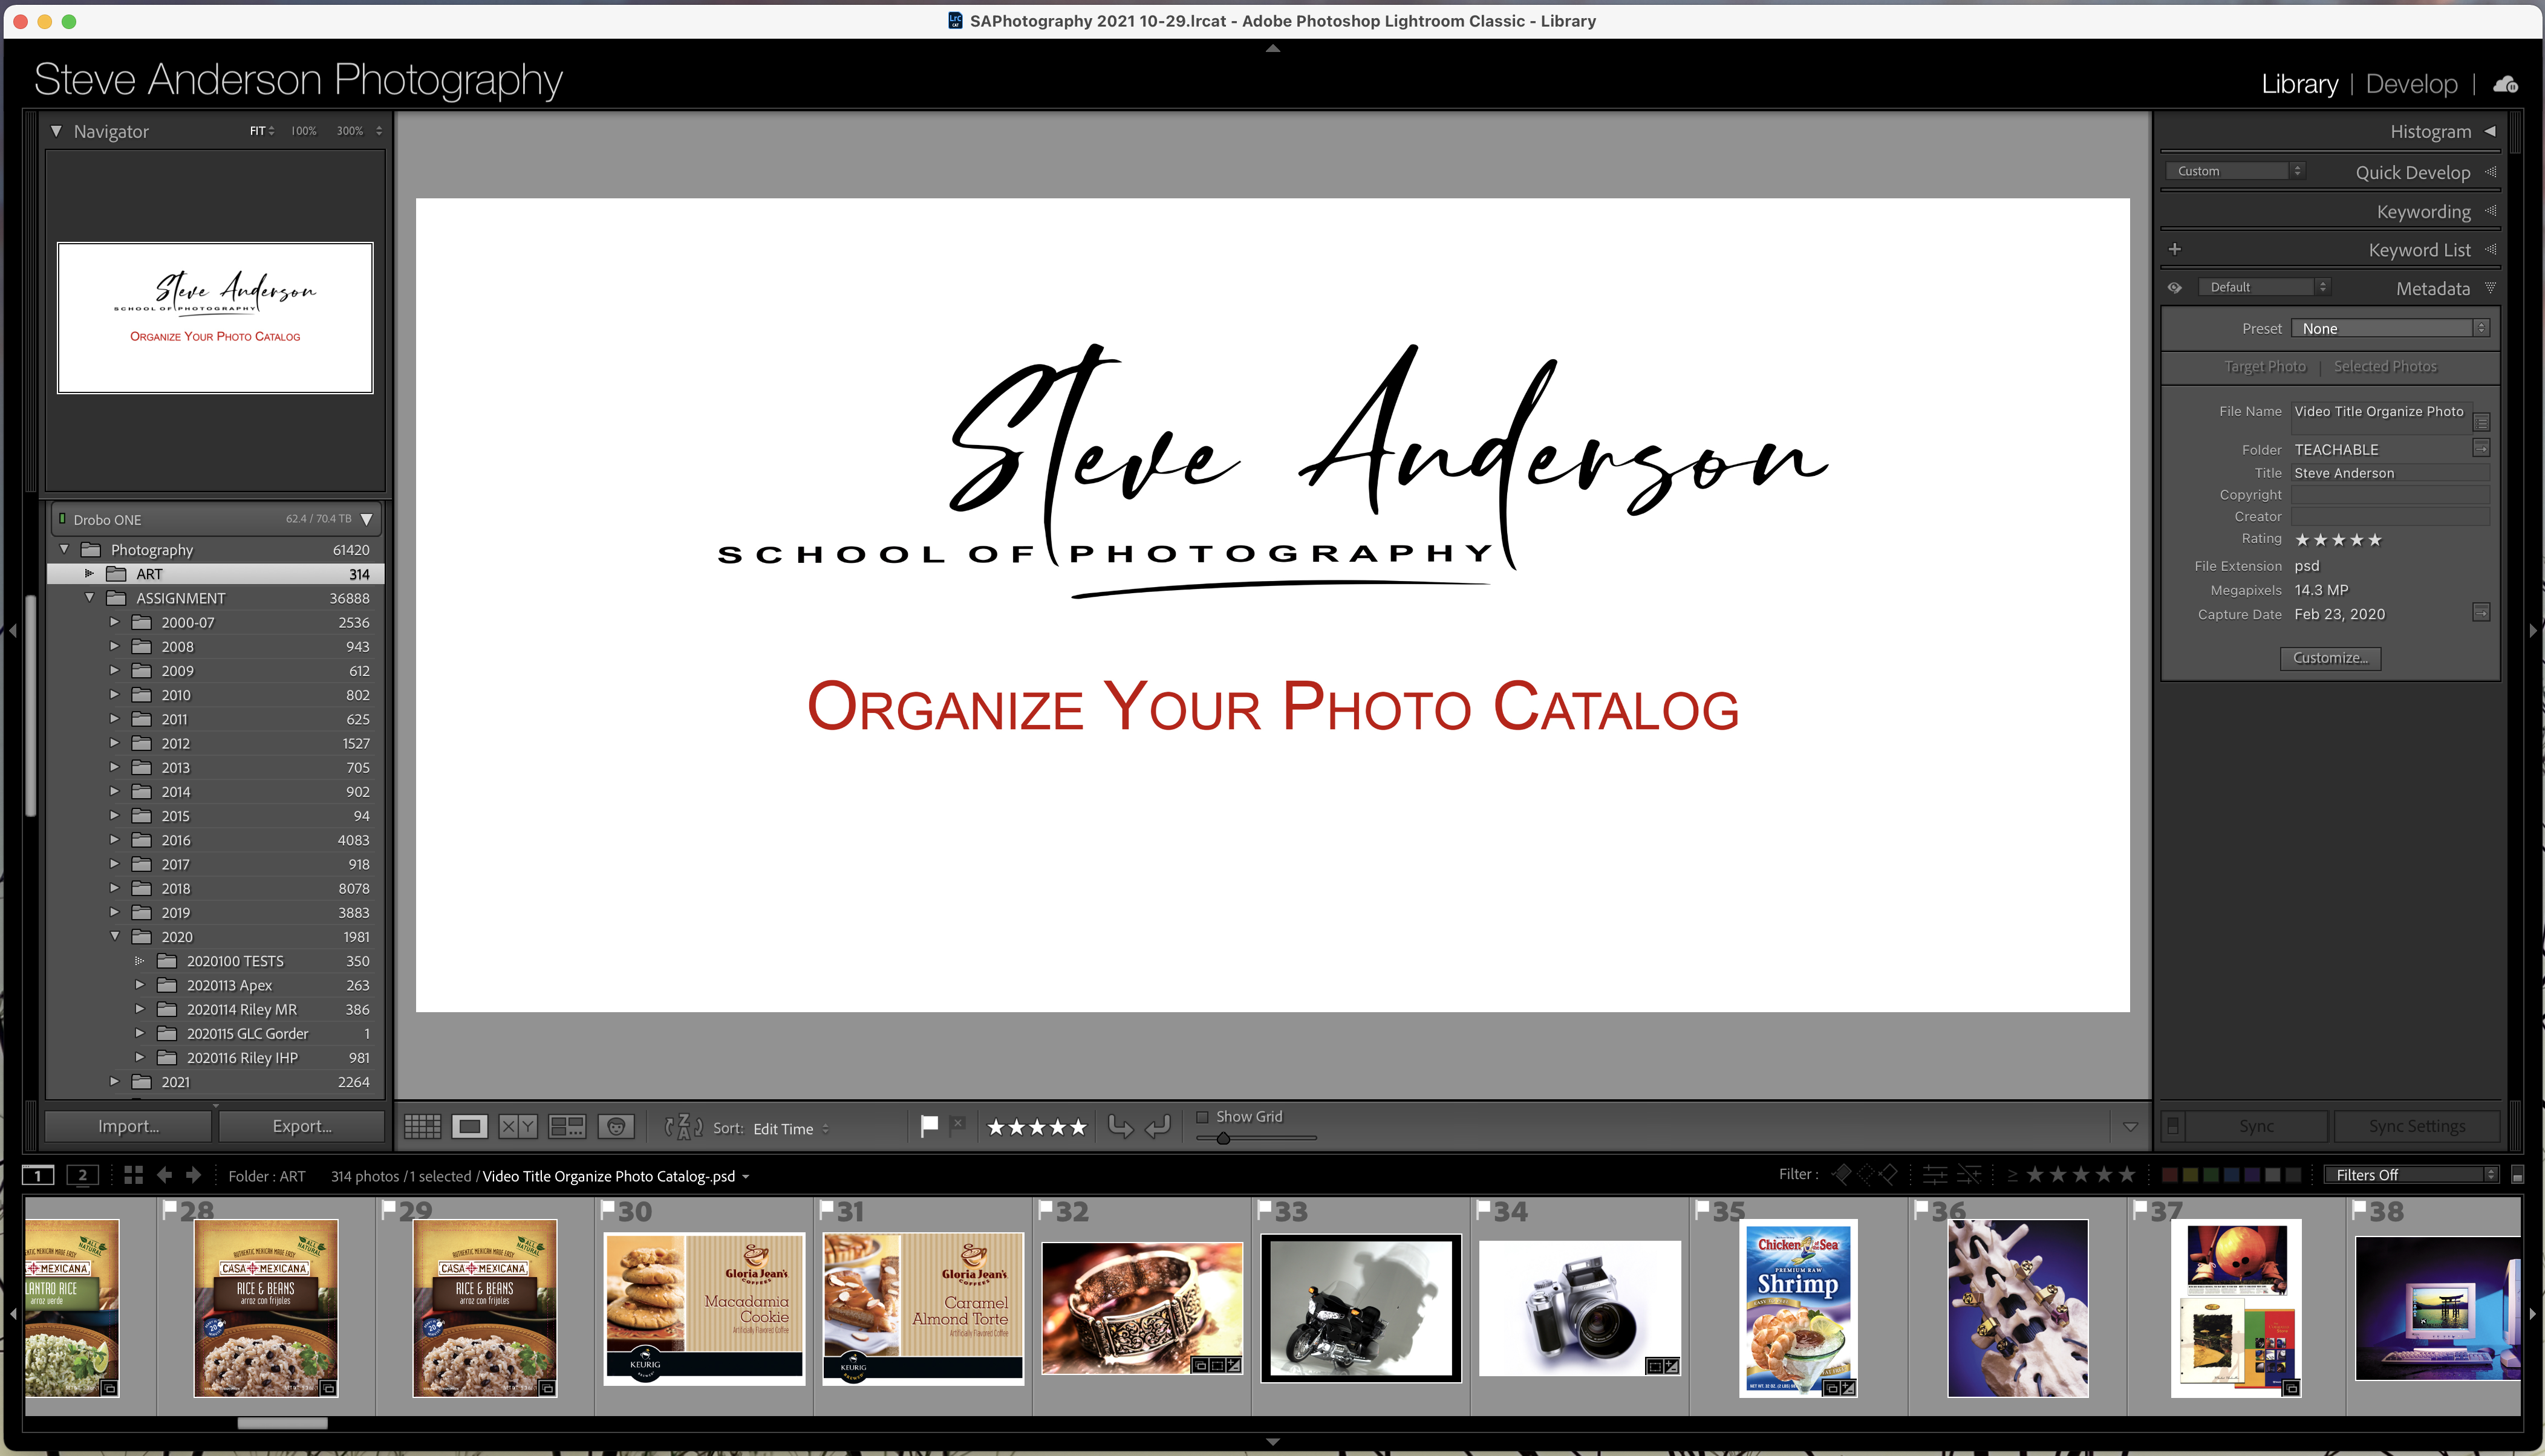Rotate photo counter-clockwise in toolbar
The width and height of the screenshot is (2545, 1456).
(x=1121, y=1127)
